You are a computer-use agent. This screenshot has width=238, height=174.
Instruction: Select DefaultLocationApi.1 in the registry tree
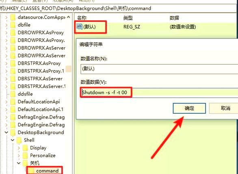click(40, 109)
